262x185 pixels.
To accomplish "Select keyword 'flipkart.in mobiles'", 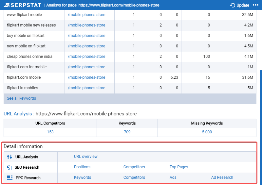I will (22, 88).
